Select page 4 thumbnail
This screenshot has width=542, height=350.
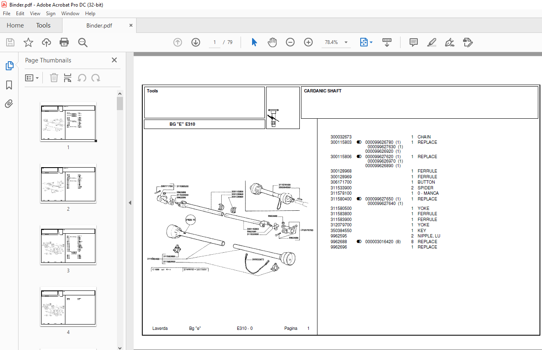(x=68, y=306)
